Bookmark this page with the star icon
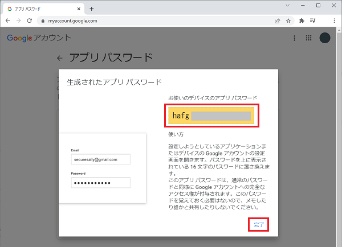 pos(288,20)
